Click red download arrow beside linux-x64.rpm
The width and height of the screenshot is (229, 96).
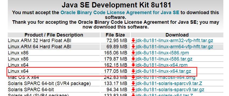[133, 65]
